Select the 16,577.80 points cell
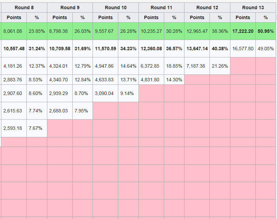This screenshot has height=219, width=277. (x=243, y=49)
